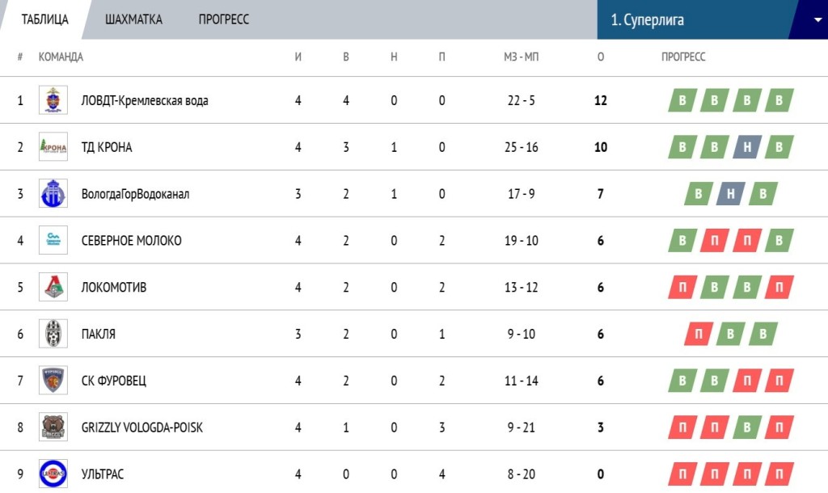The width and height of the screenshot is (828, 493).
Task: Click the О points column header
Action: tap(600, 57)
